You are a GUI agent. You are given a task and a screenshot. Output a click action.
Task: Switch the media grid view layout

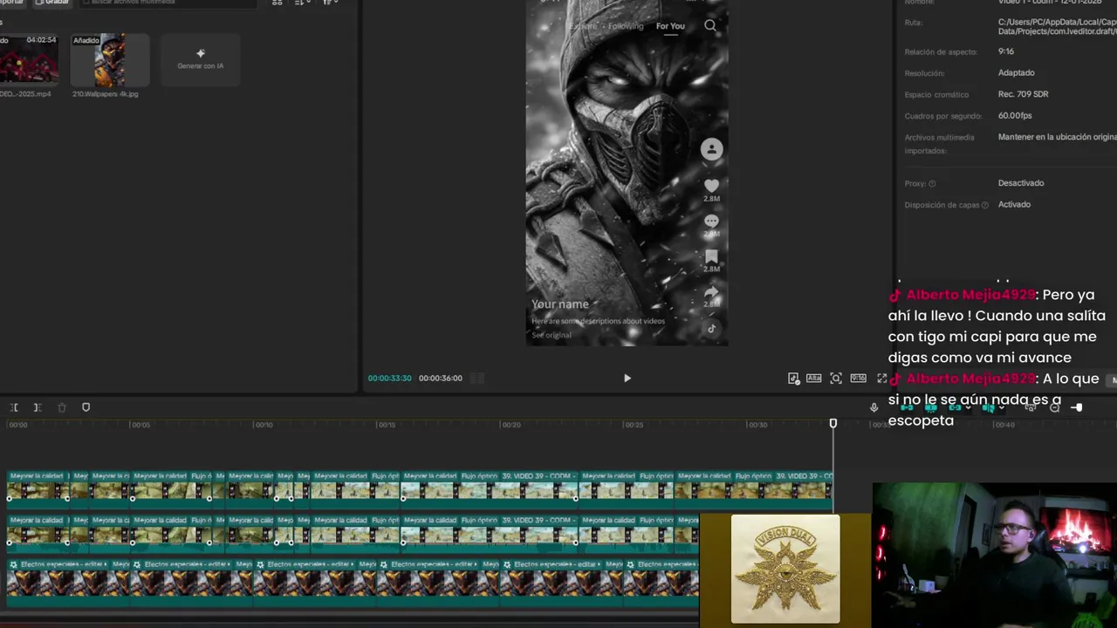pos(278,3)
